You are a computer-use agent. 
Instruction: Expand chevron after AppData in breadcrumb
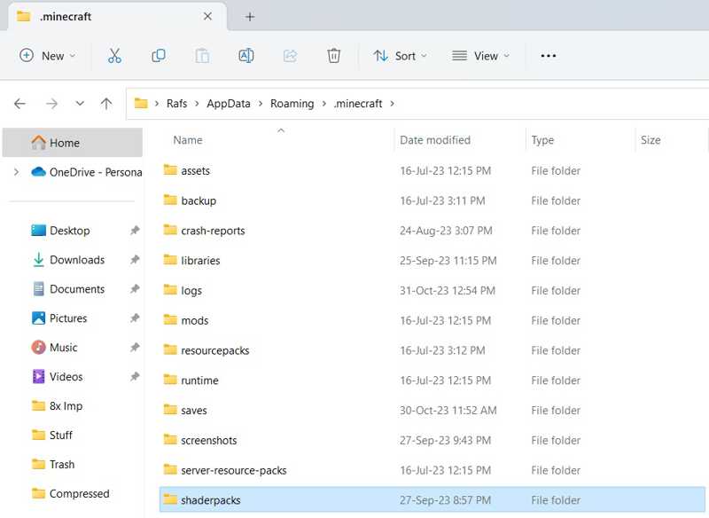(x=261, y=104)
